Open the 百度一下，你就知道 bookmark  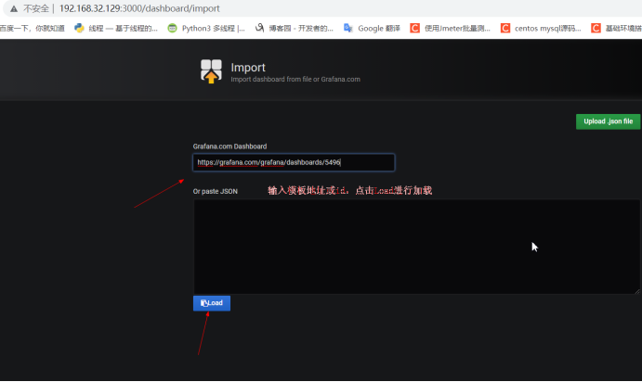pyautogui.click(x=33, y=28)
